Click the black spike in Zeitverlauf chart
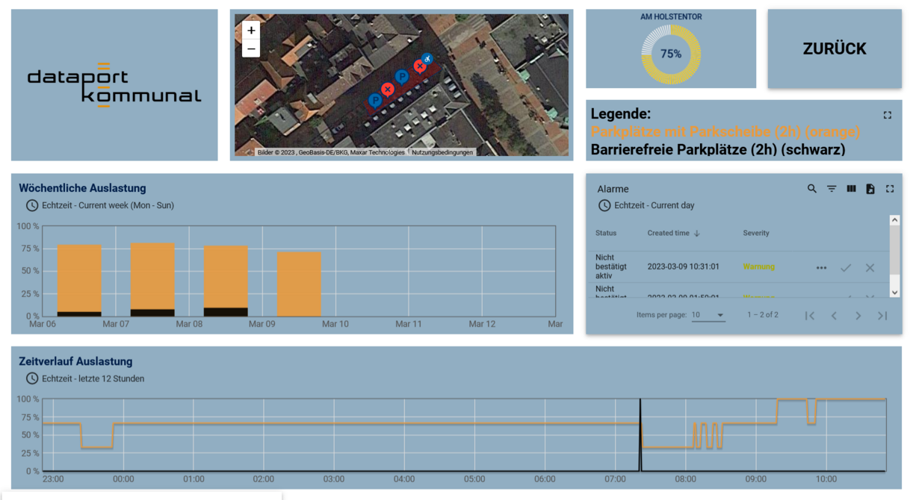The width and height of the screenshot is (913, 500). pyautogui.click(x=640, y=435)
